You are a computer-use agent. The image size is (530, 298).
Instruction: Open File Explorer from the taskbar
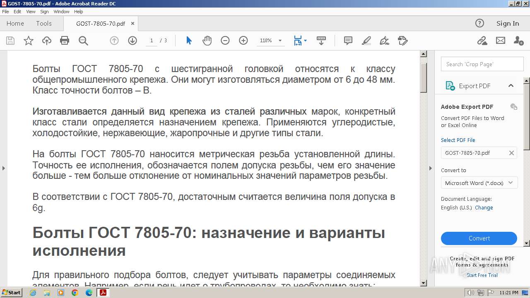click(x=47, y=293)
